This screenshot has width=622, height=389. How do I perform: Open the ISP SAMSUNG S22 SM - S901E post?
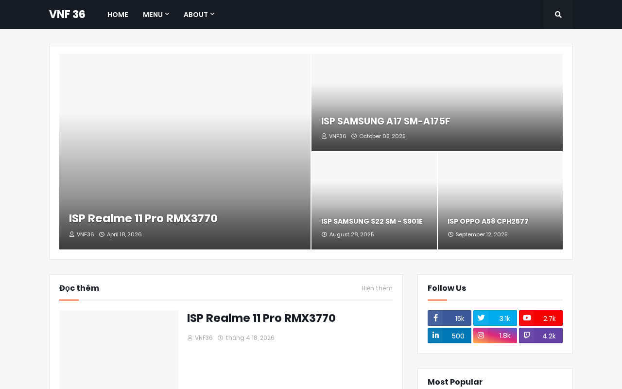coord(372,221)
